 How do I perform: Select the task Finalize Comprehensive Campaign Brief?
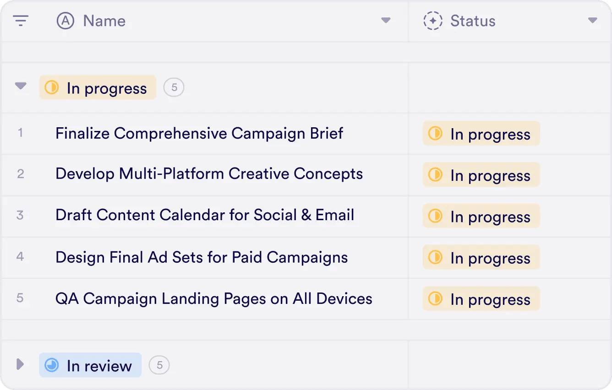[199, 133]
